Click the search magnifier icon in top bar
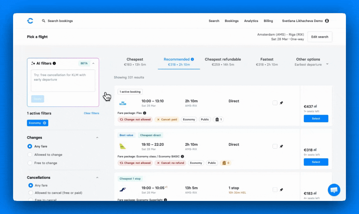359x214 pixels. coord(43,21)
